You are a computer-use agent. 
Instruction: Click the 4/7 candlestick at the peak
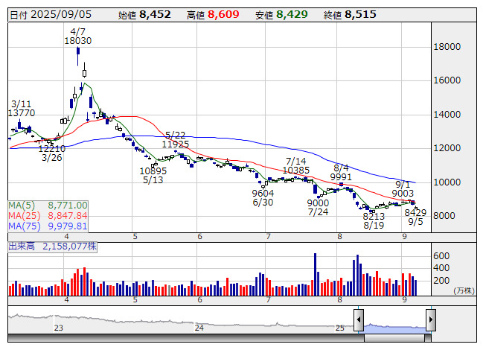(x=78, y=56)
